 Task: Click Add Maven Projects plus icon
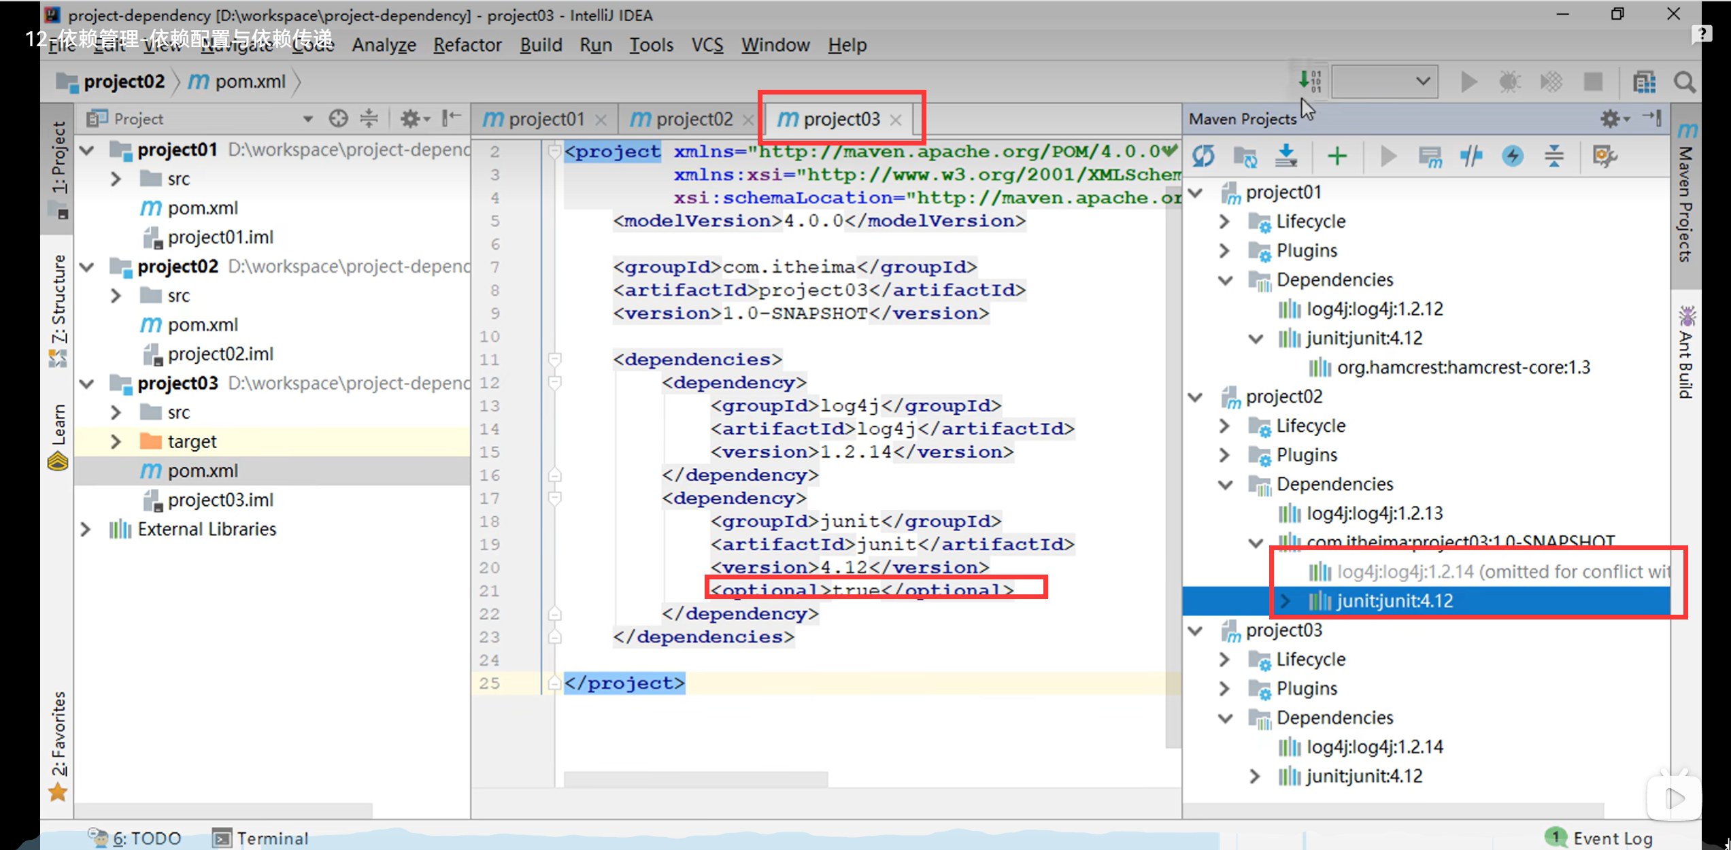click(x=1337, y=156)
